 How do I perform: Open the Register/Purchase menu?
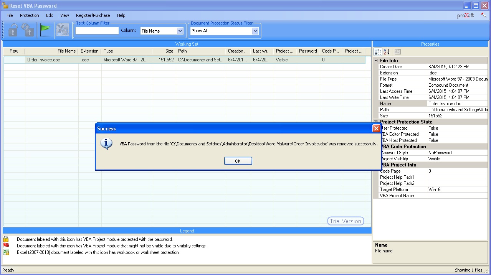[93, 15]
